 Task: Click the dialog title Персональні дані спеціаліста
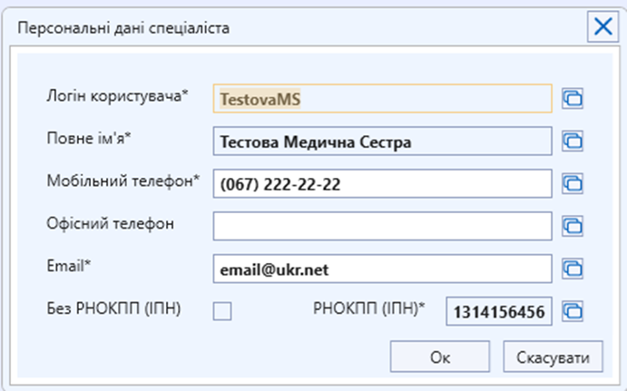tap(124, 27)
